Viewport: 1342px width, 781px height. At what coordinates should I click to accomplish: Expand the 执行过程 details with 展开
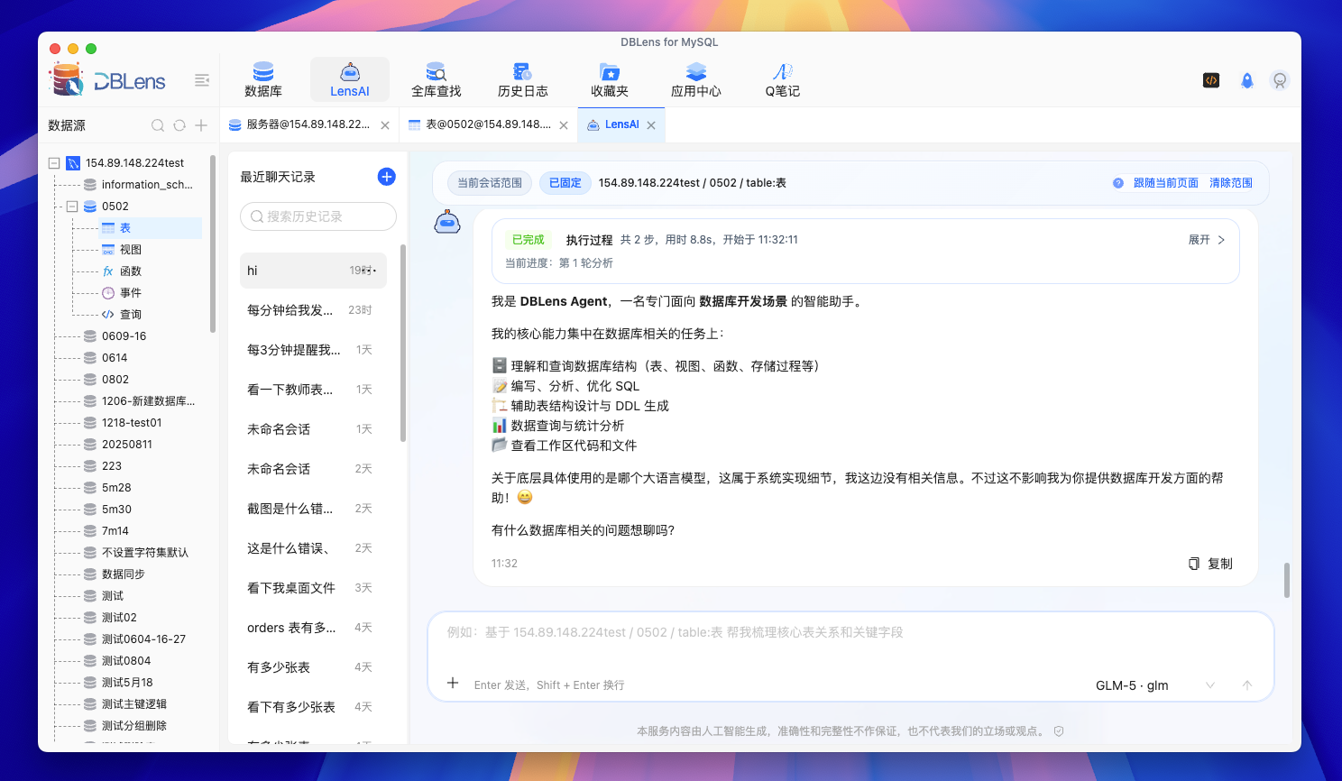click(1207, 240)
